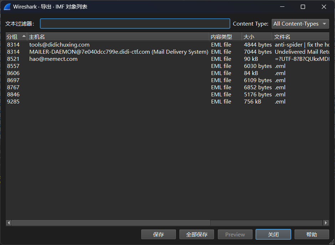The height and width of the screenshot is (245, 335).
Task: Click the Preview button
Action: [x=235, y=235]
